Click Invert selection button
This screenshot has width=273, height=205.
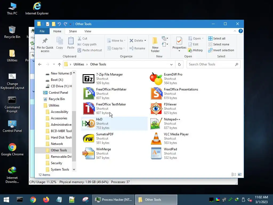click(x=221, y=50)
